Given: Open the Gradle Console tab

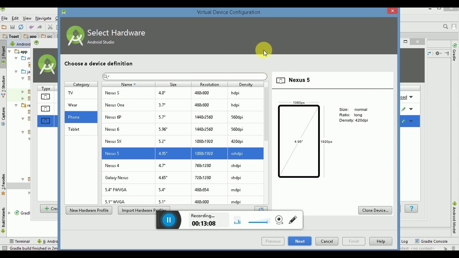Looking at the screenshot, I should pos(431,241).
